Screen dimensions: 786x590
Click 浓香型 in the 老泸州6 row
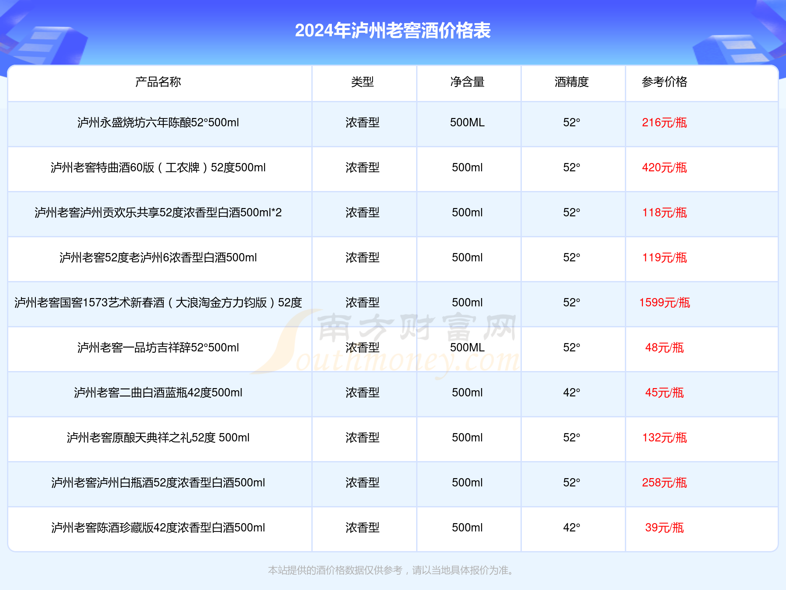(x=362, y=258)
